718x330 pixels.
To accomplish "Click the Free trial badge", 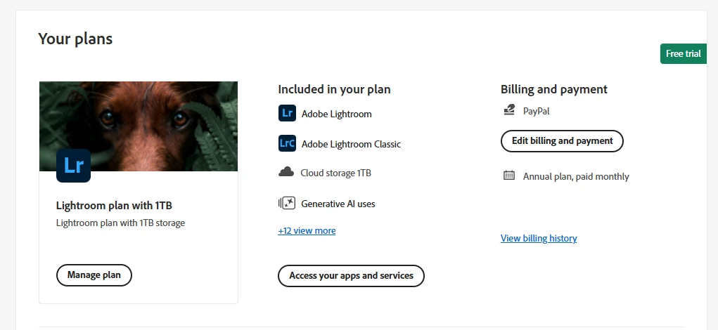I will (x=684, y=53).
